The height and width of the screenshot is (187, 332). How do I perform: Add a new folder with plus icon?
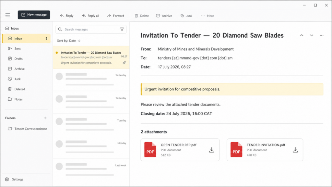[45, 118]
